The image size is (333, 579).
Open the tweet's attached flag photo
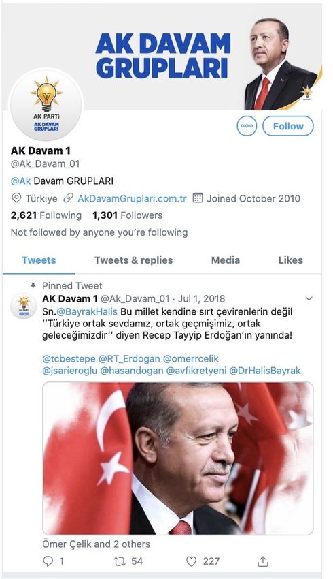(x=178, y=458)
